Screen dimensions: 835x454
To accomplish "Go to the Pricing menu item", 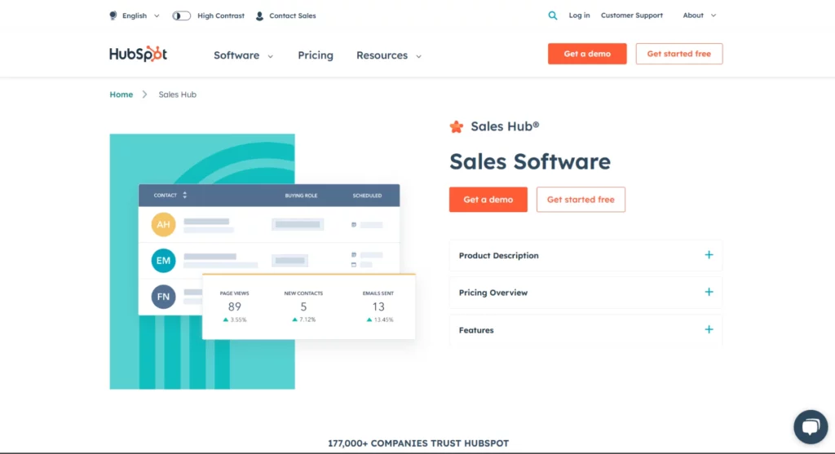I will click(316, 55).
